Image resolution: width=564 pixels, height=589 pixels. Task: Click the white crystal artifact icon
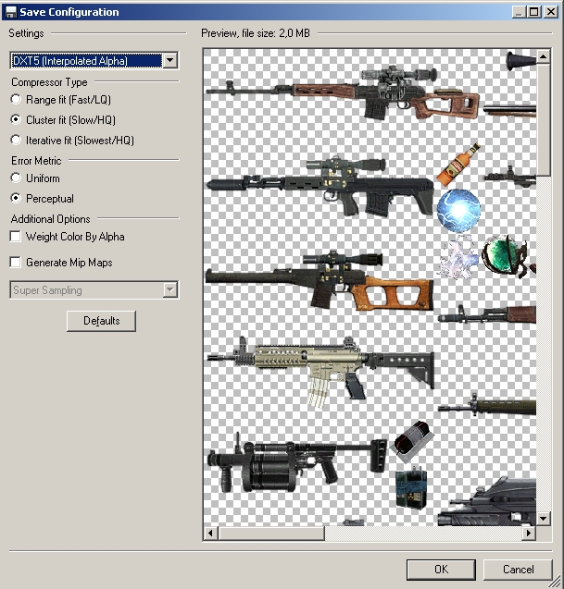click(458, 257)
